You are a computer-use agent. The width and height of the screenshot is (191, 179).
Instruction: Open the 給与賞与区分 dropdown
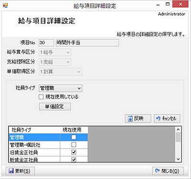55,53
